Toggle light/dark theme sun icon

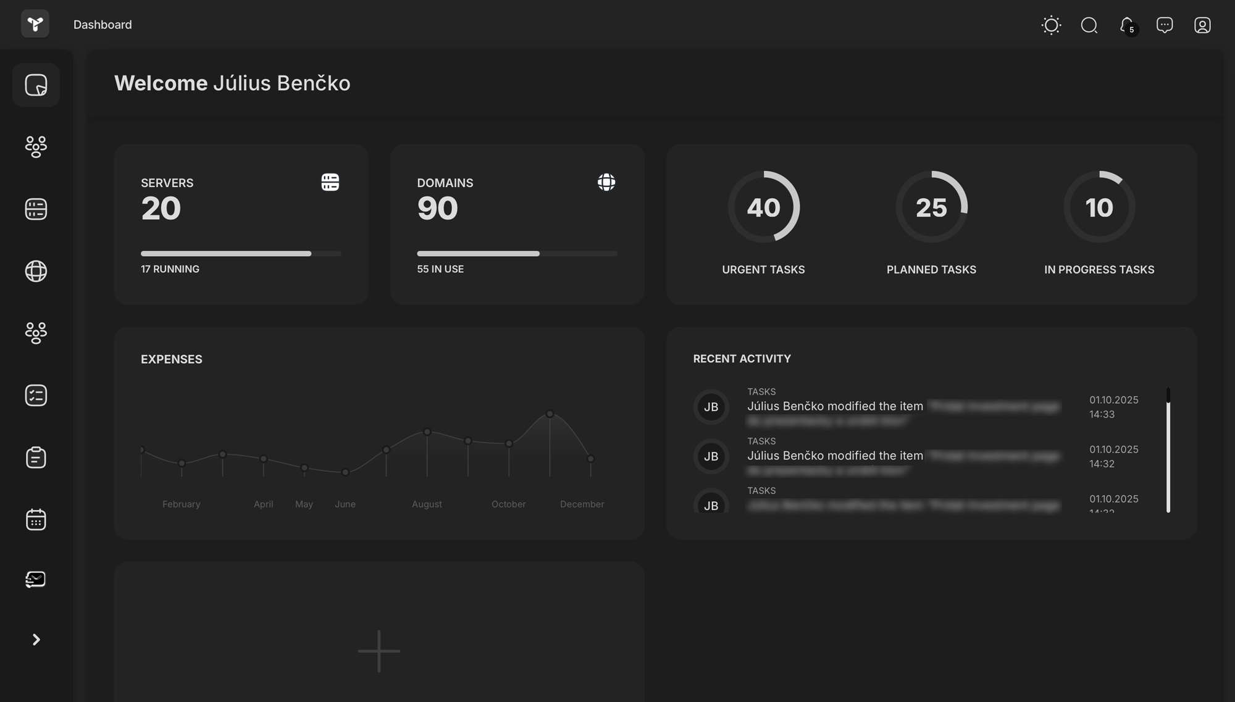coord(1051,25)
